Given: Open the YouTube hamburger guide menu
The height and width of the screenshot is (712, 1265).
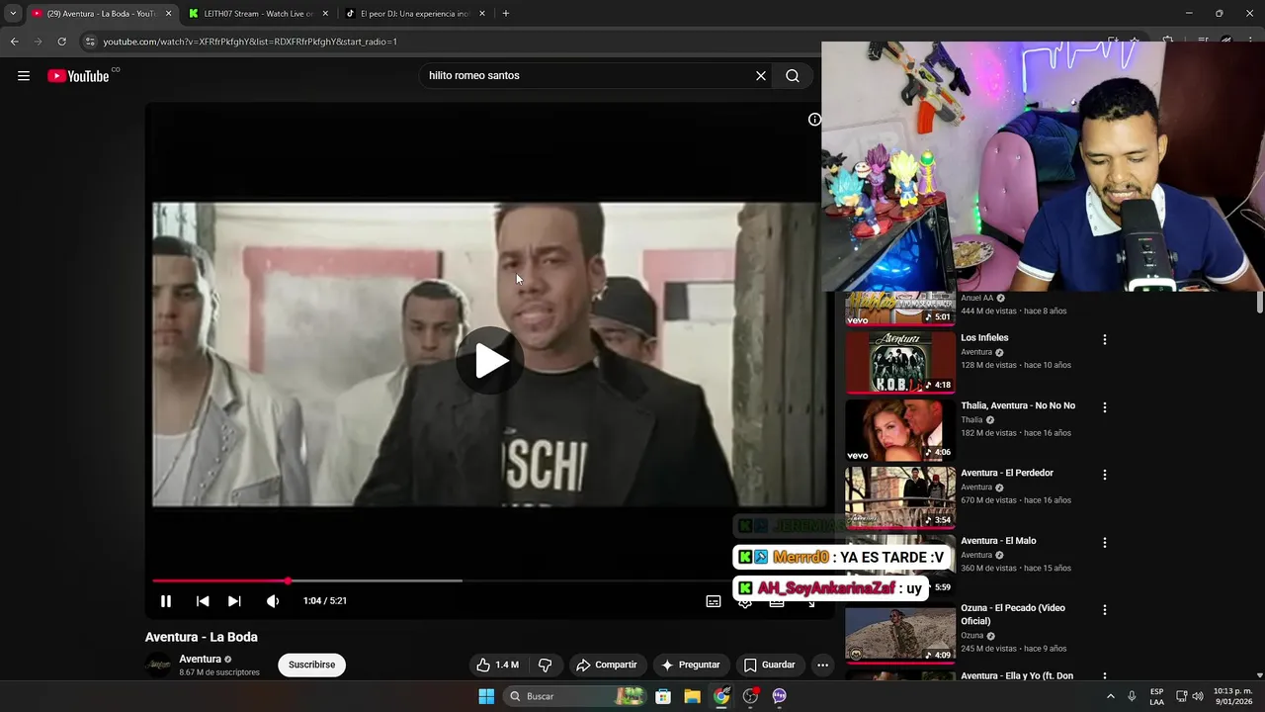Looking at the screenshot, I should pyautogui.click(x=24, y=76).
